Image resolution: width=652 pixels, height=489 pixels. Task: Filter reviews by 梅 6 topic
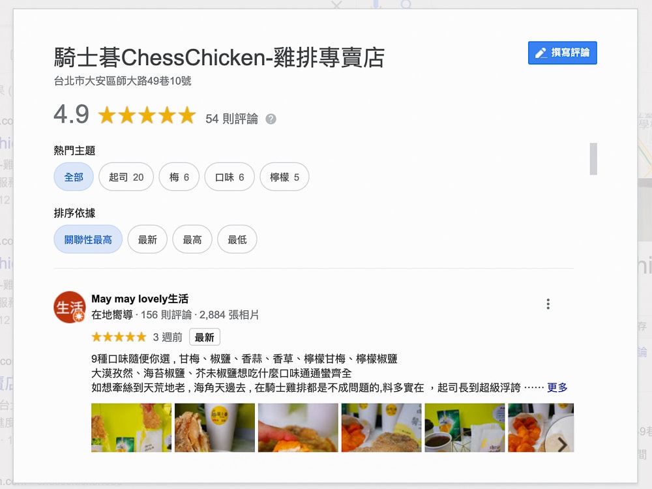pos(179,177)
